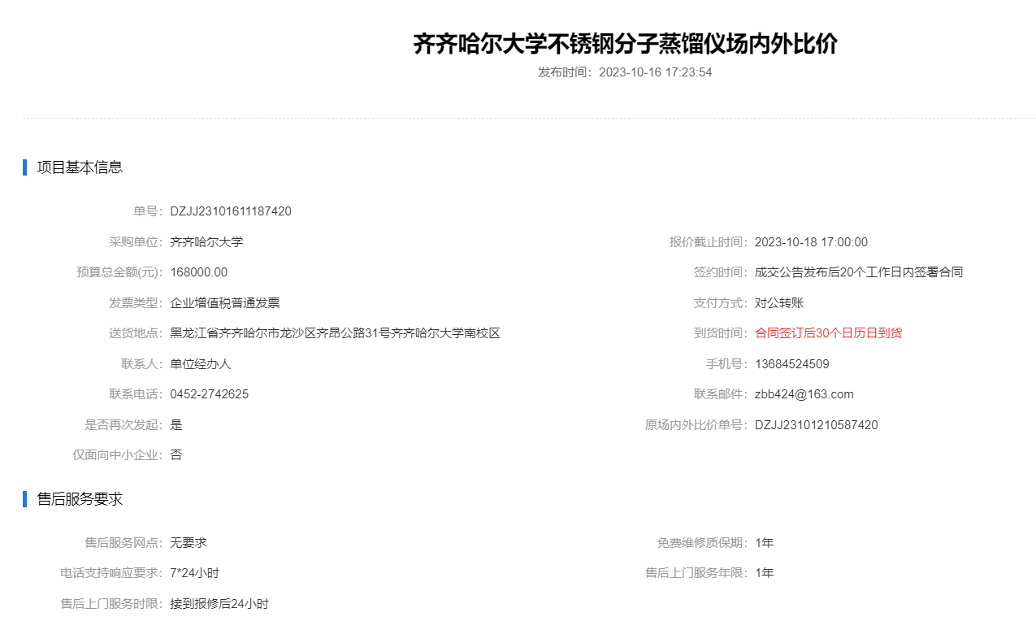Click the mobile number 13684524509
The width and height of the screenshot is (1036, 630).
tap(792, 364)
